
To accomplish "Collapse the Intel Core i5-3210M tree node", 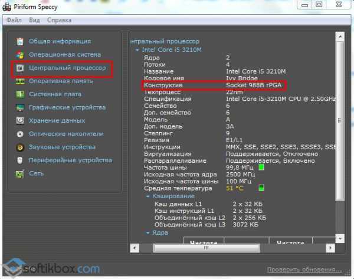I will (137, 50).
